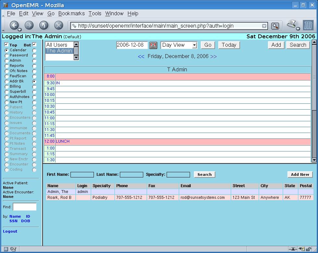Click the Mozilla logo icon

pyautogui.click(x=309, y=25)
